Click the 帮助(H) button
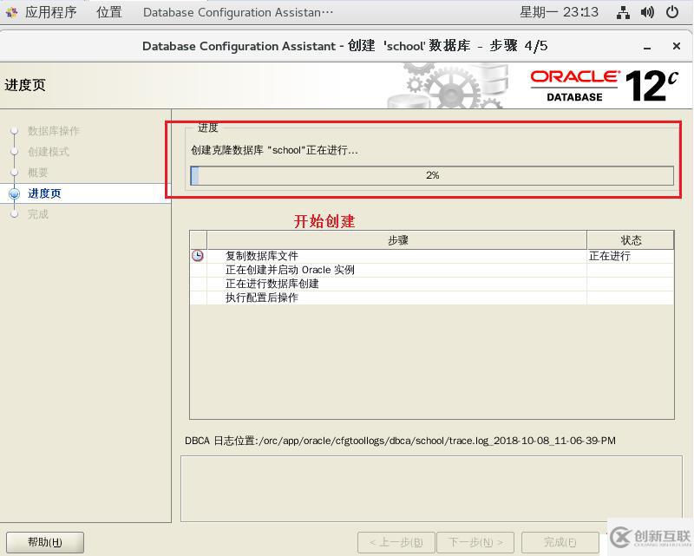Viewport: 694px width, 556px height. [x=45, y=542]
